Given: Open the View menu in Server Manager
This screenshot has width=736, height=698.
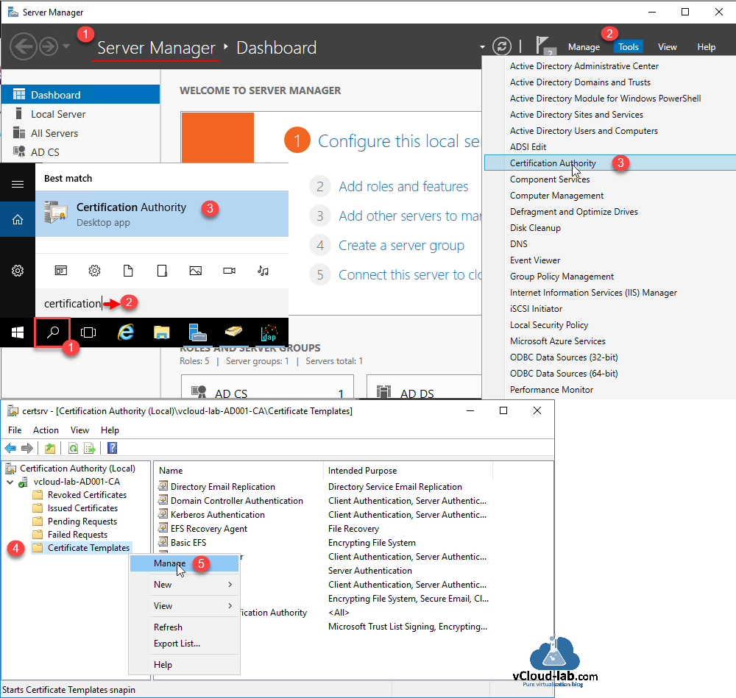Looking at the screenshot, I should pyautogui.click(x=667, y=47).
